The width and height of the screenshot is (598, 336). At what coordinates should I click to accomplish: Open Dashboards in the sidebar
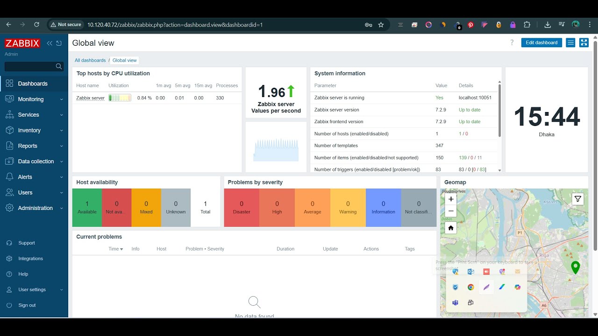[x=34, y=84]
